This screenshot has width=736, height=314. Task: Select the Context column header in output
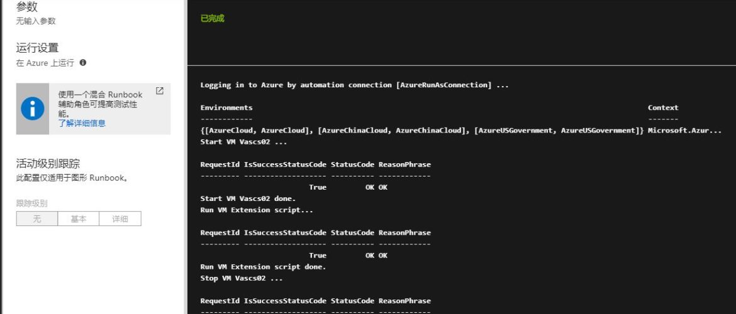coord(663,107)
